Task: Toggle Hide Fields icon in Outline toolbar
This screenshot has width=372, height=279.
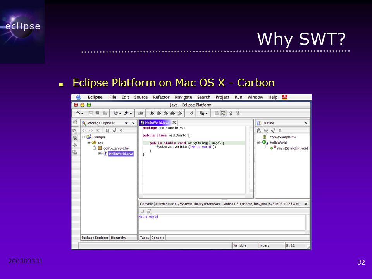Action: click(266, 131)
